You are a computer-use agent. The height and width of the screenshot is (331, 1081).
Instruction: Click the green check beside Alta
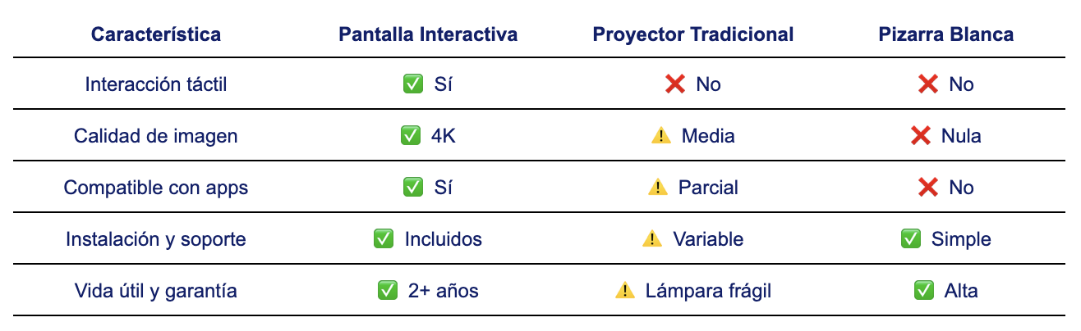pyautogui.click(x=923, y=291)
